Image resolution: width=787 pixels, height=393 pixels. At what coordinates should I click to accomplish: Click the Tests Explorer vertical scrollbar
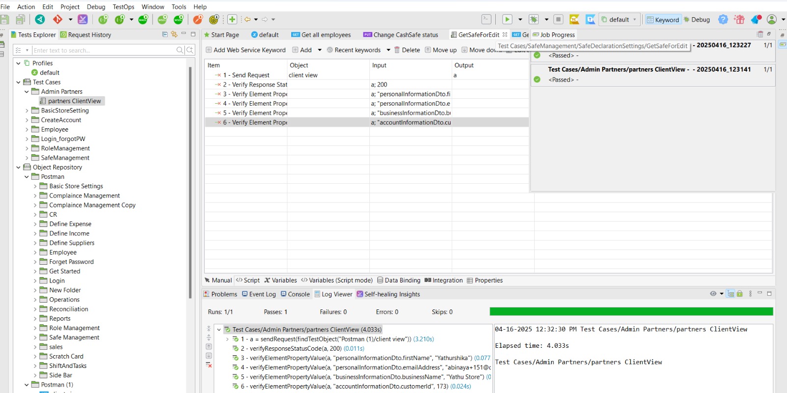(x=190, y=182)
